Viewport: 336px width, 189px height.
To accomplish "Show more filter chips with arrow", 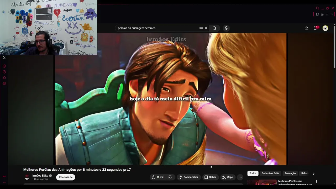I will 313,174.
